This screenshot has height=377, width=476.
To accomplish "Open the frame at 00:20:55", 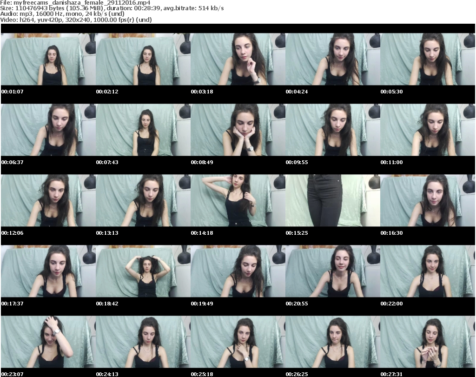I will (x=332, y=271).
